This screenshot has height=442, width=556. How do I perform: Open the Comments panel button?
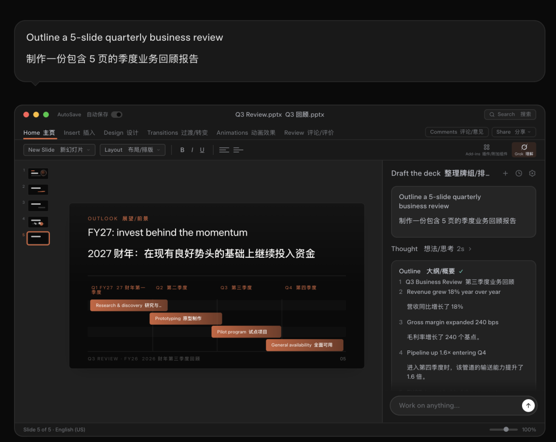(457, 132)
